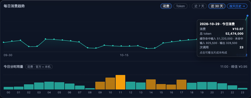Image resolution: width=251 pixels, height=98 pixels.
Task: Select the hour 22 bar
Action: click(x=233, y=87)
